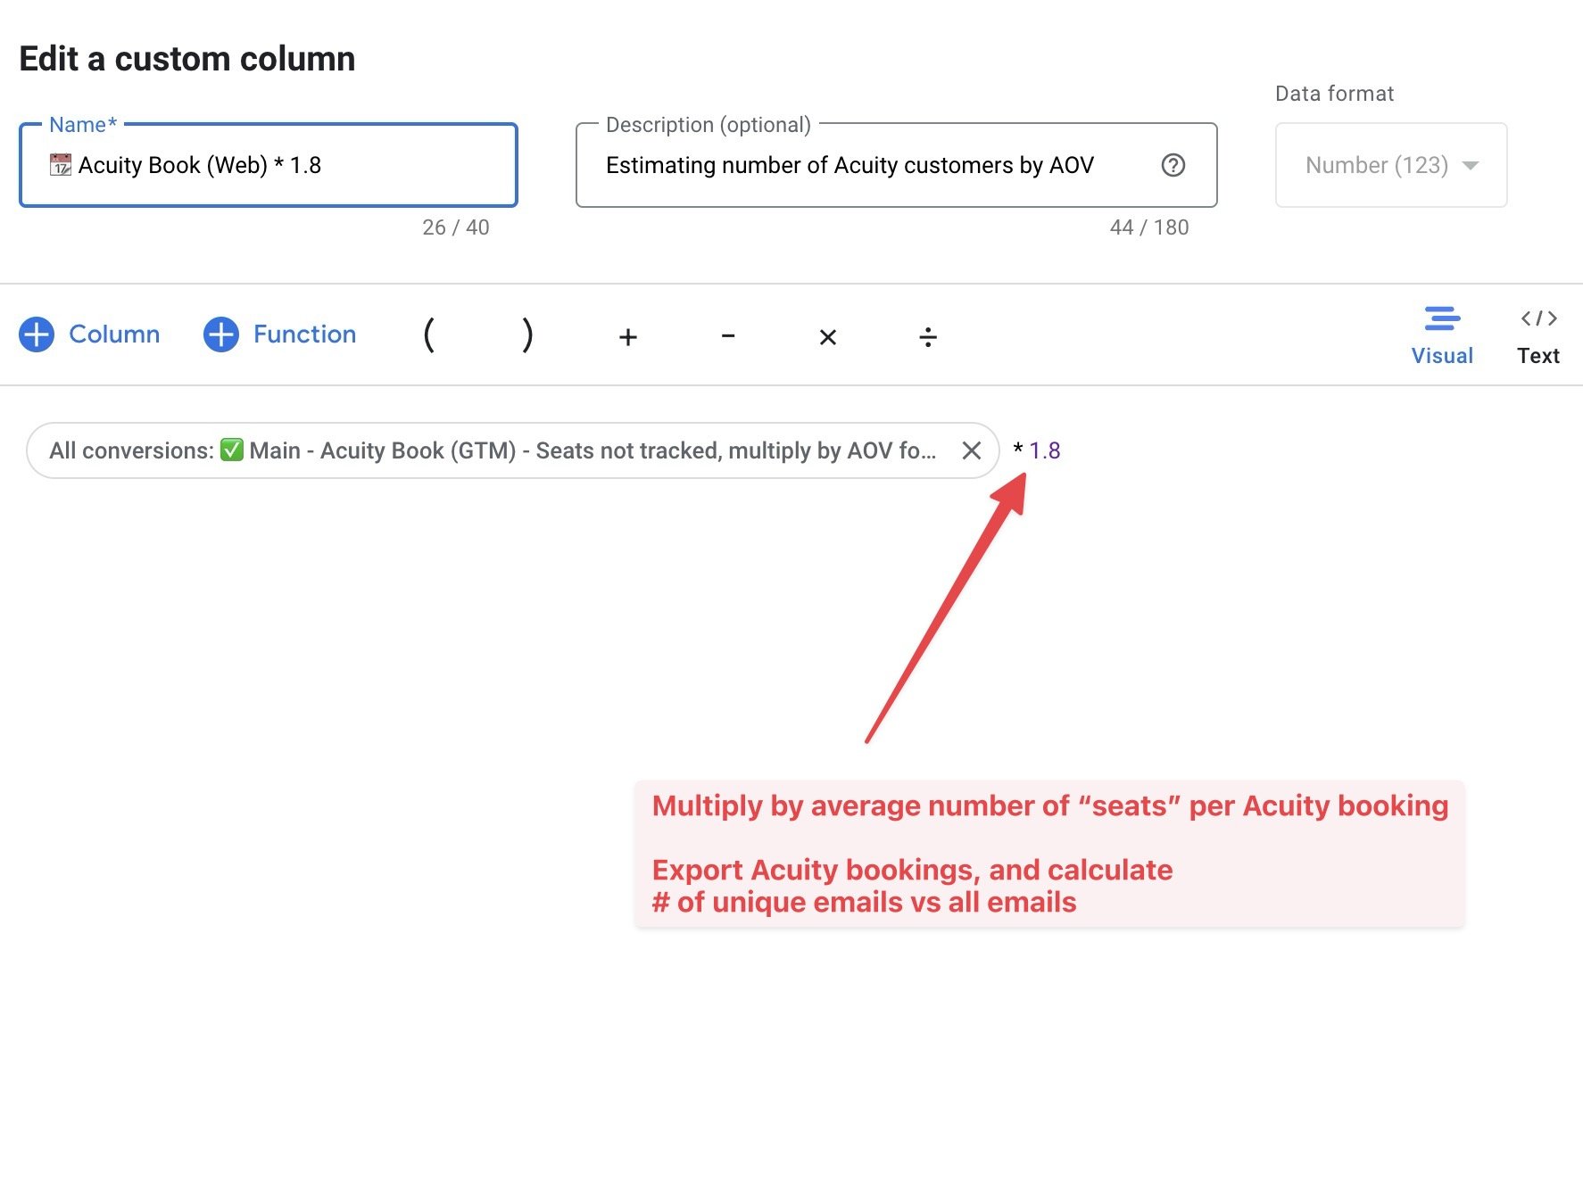Click the Data format label
The height and width of the screenshot is (1181, 1583).
(1335, 94)
